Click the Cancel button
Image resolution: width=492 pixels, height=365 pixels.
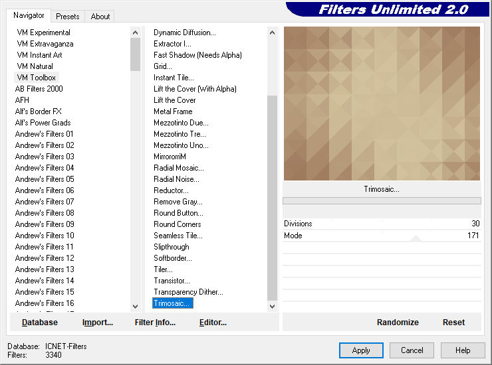point(412,350)
